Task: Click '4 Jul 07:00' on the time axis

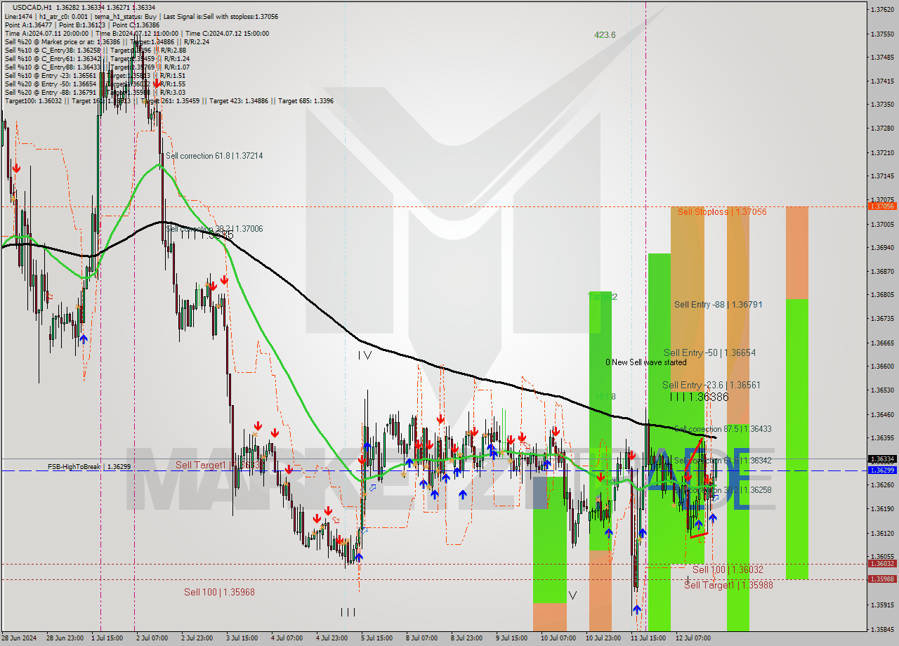Action: [287, 638]
